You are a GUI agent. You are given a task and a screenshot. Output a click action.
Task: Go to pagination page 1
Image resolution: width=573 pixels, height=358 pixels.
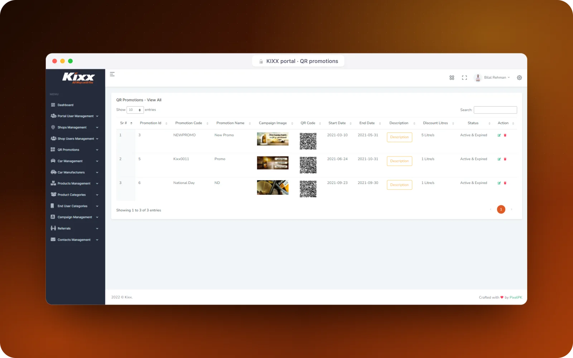tap(501, 209)
